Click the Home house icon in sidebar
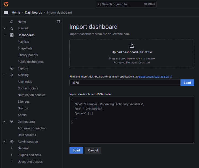 [x=12, y=22]
